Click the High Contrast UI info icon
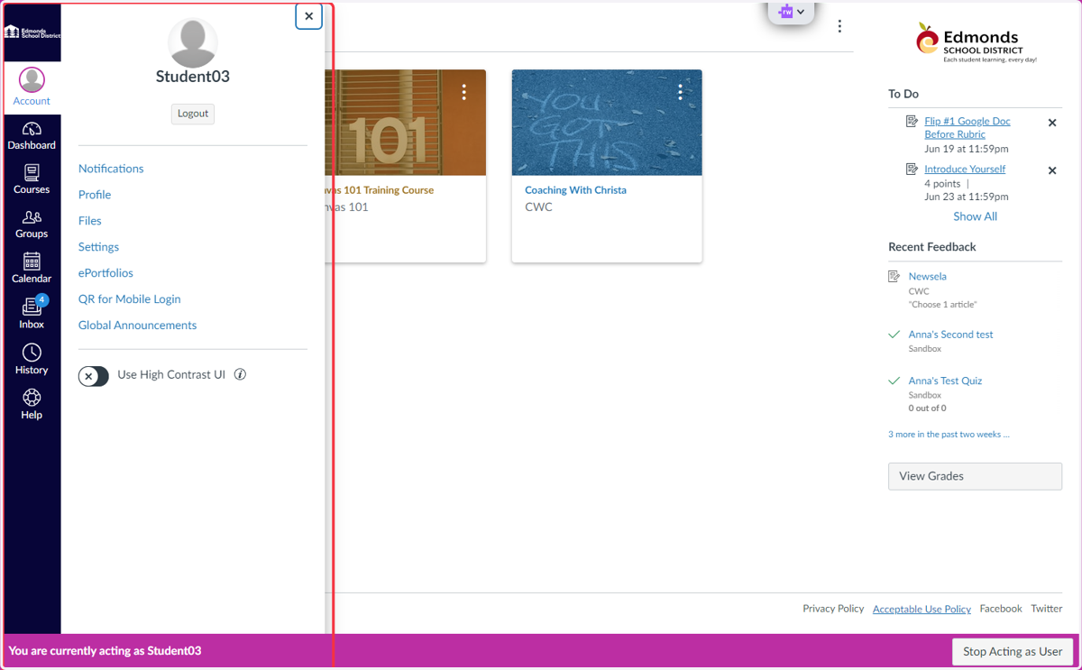 coord(240,374)
